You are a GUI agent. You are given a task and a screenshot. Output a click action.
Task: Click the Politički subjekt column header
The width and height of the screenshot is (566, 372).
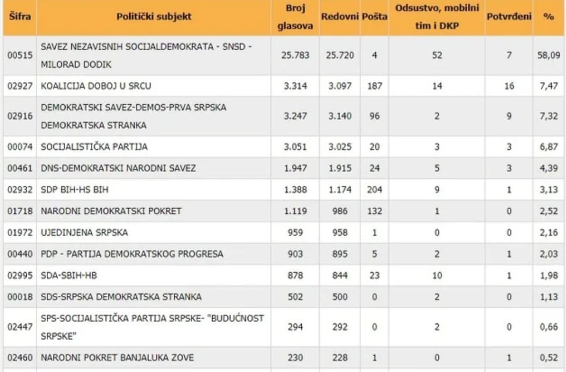tap(154, 16)
